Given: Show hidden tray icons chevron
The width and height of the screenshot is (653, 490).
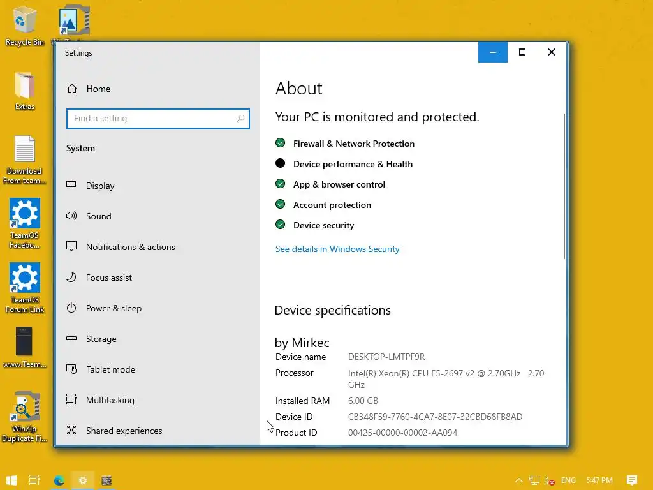Looking at the screenshot, I should 519,480.
